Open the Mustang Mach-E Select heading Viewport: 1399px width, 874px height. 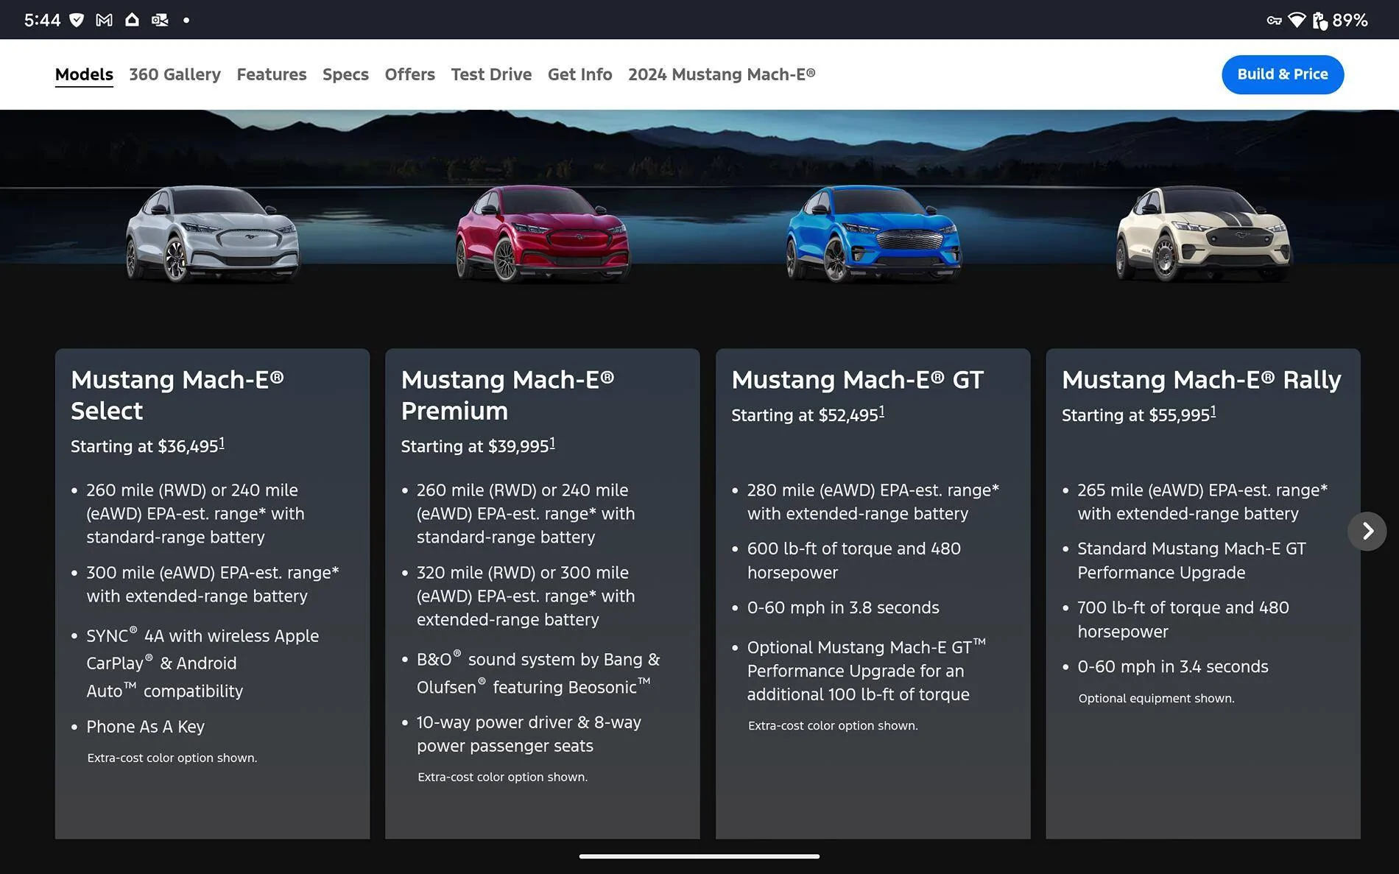[x=177, y=395]
